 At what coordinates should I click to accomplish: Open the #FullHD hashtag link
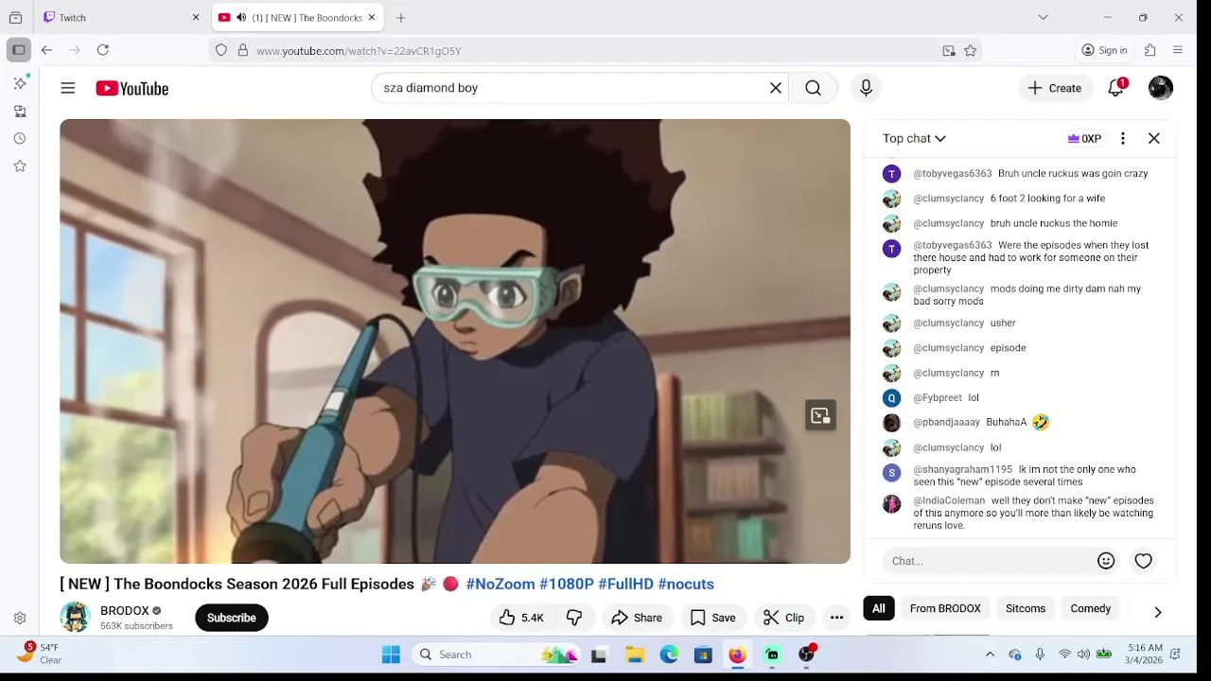pos(626,585)
